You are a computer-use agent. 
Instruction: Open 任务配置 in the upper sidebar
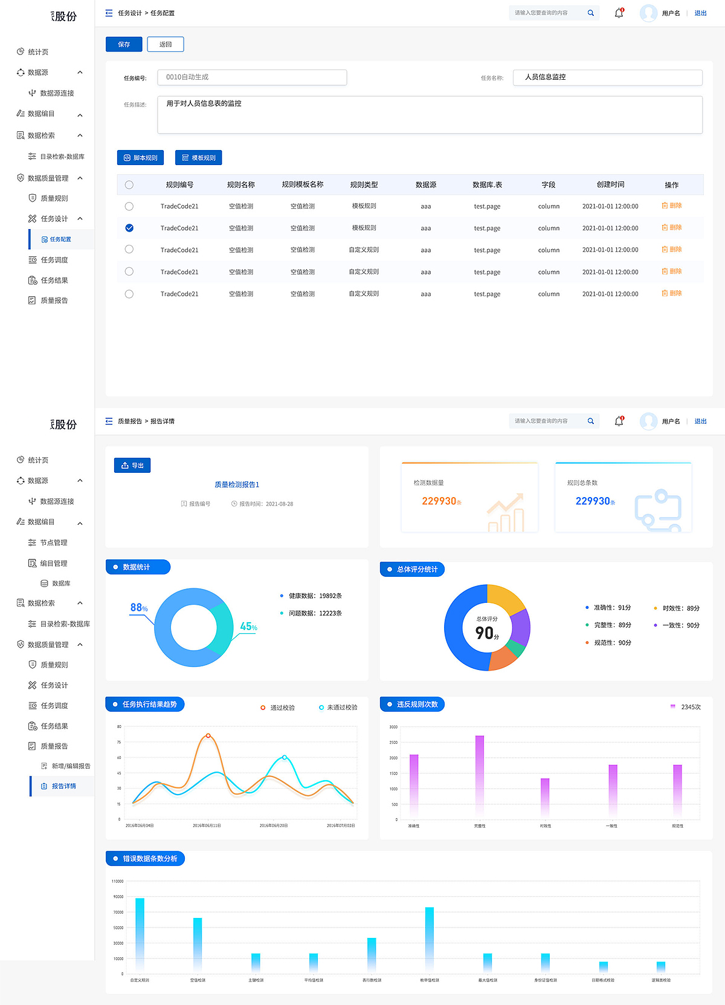click(61, 239)
